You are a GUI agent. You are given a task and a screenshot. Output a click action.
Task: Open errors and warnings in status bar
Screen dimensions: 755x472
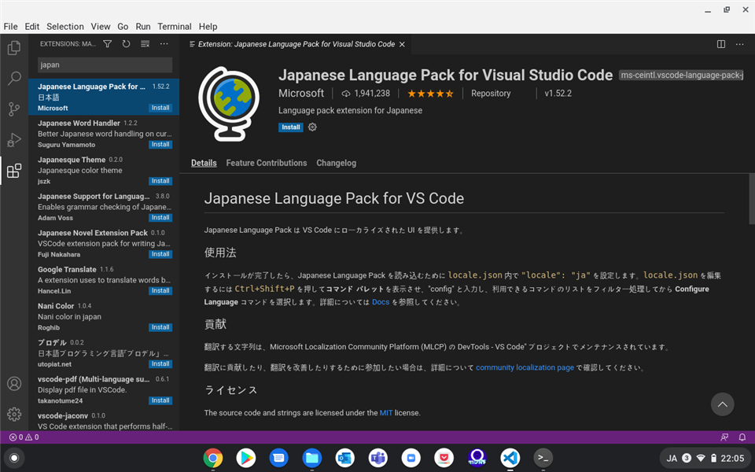pyautogui.click(x=24, y=437)
